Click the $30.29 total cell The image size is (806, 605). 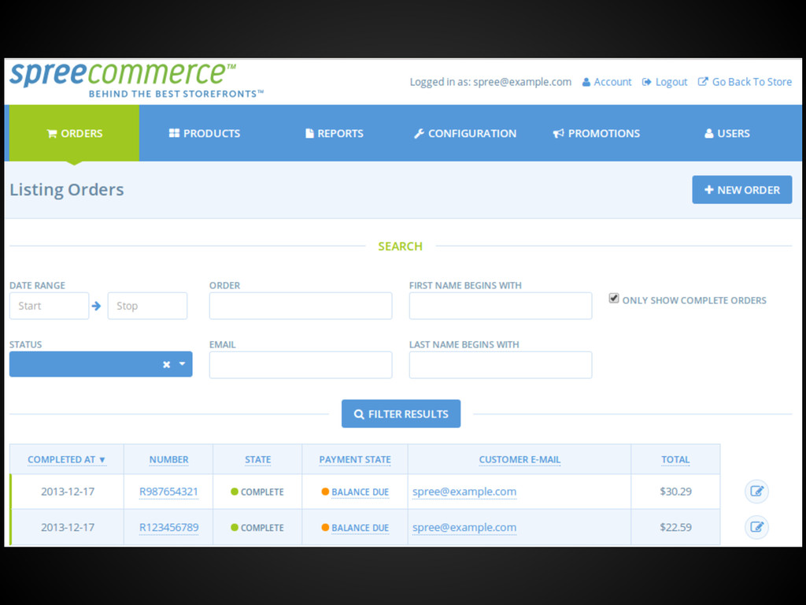675,492
